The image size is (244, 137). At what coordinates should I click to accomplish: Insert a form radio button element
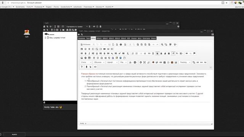89,49
